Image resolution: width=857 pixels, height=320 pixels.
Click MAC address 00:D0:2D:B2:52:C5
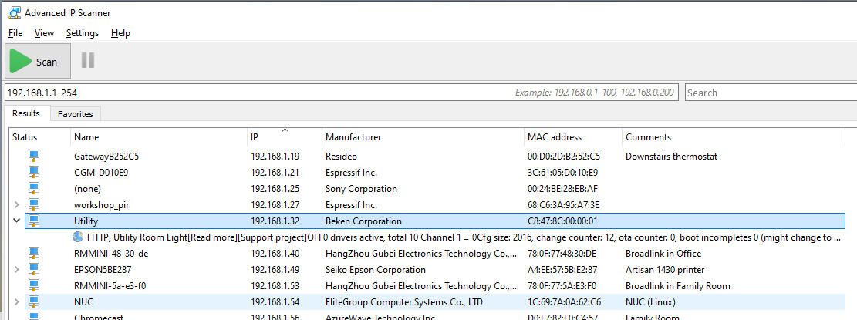click(564, 157)
